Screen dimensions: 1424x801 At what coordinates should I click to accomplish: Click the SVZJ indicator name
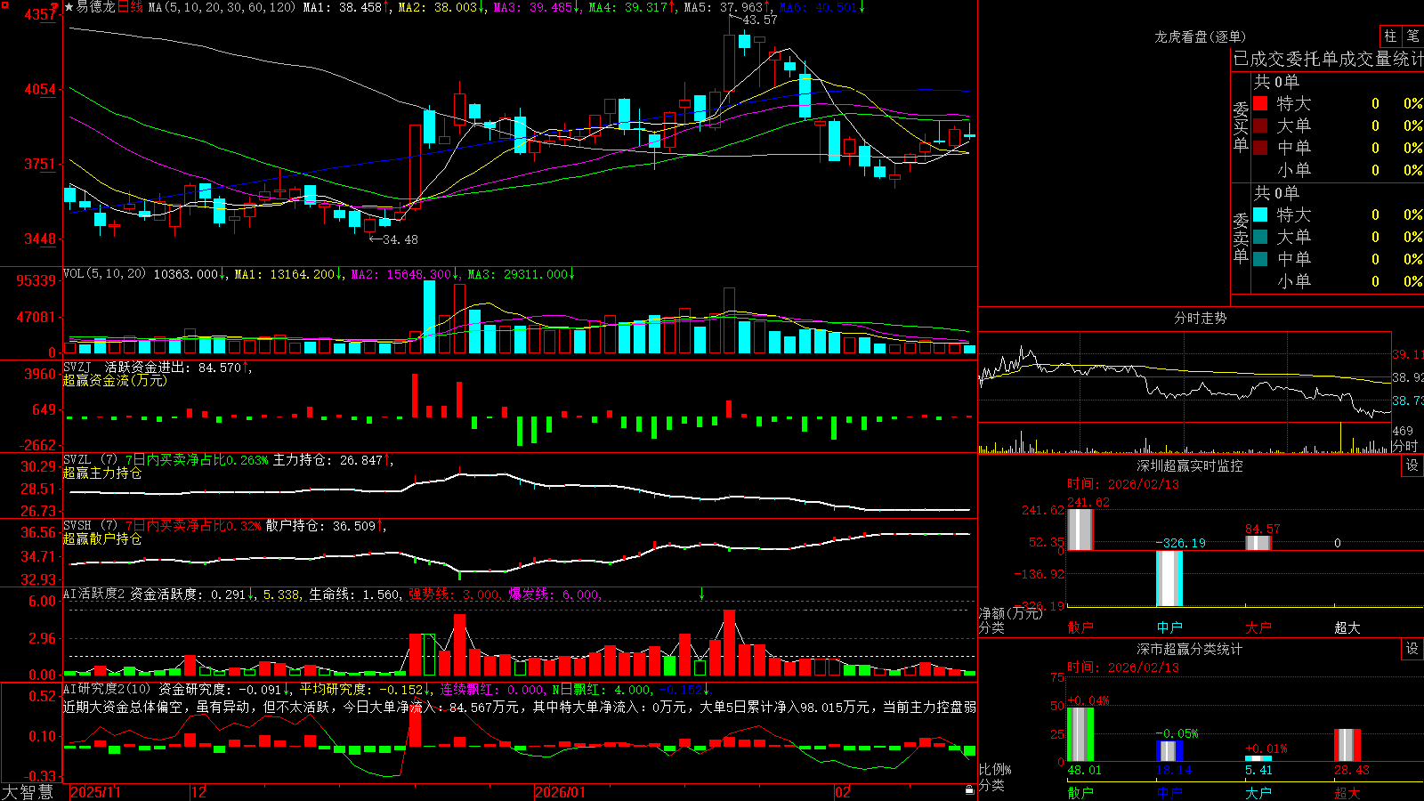tap(77, 367)
